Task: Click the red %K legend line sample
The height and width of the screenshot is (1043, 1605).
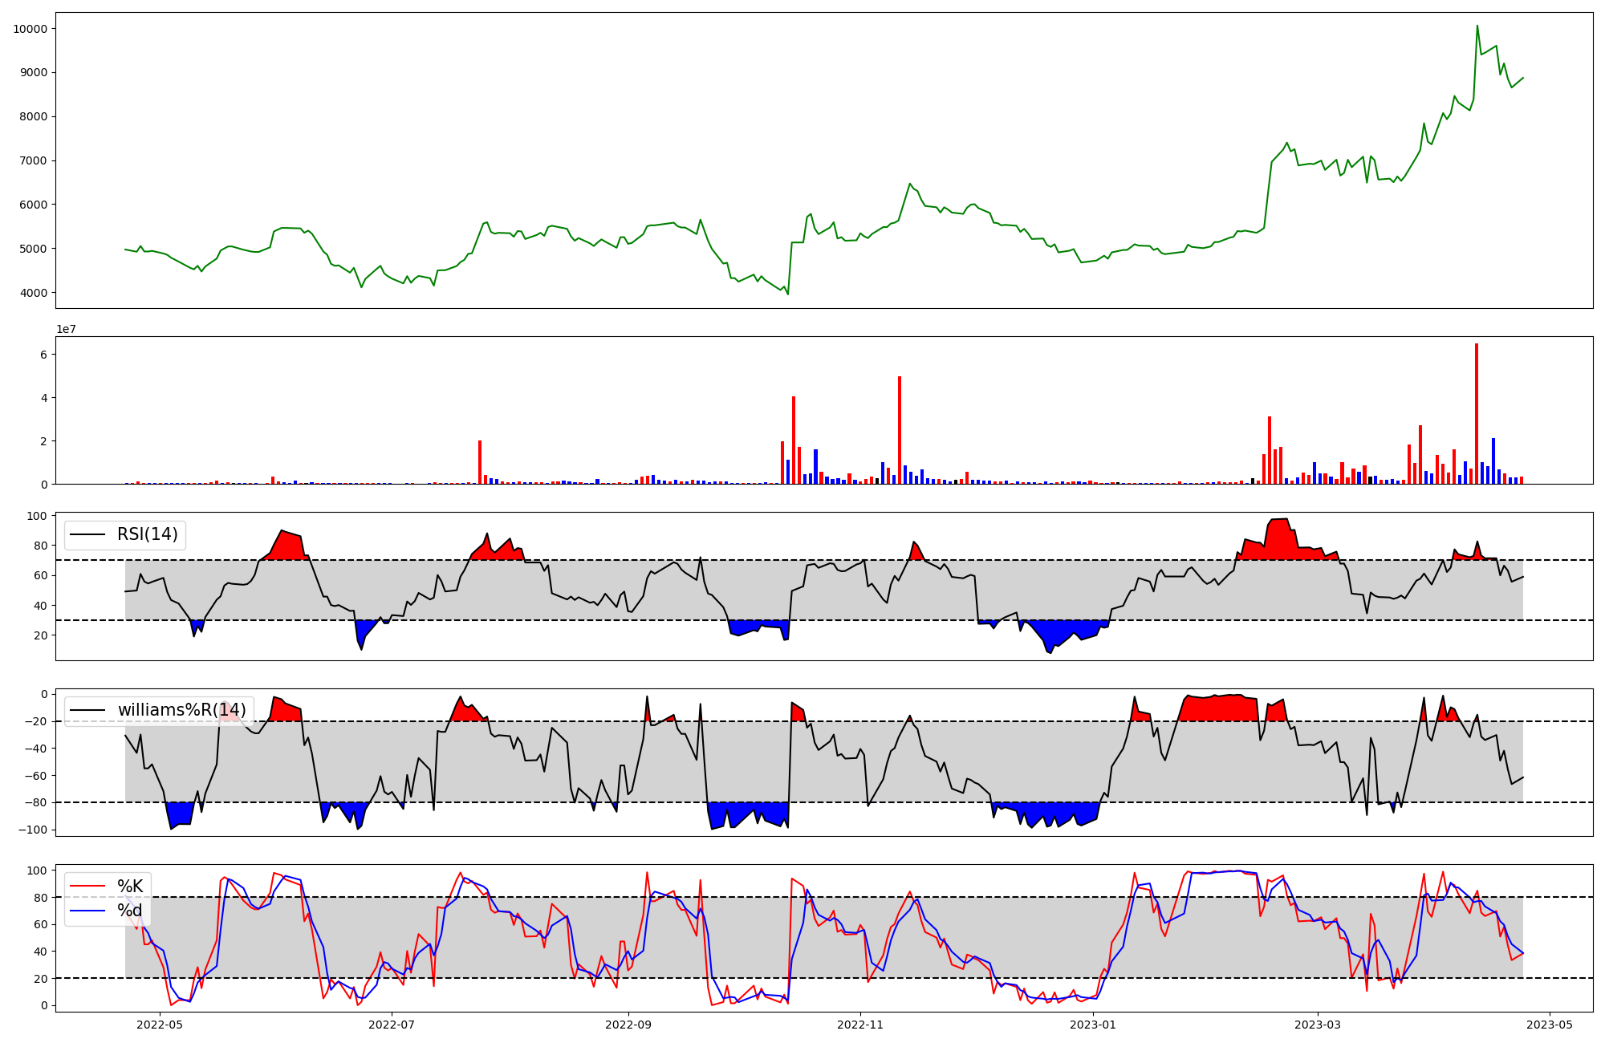Action: pyautogui.click(x=88, y=887)
